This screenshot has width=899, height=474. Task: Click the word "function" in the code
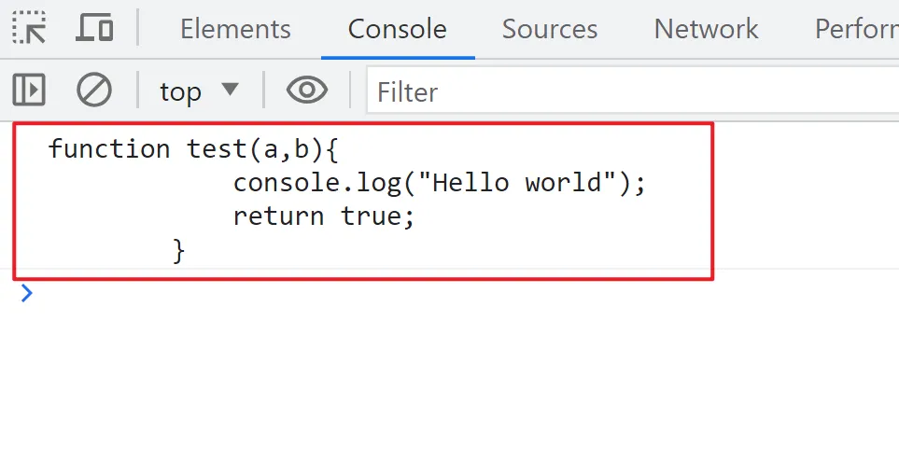(109, 148)
